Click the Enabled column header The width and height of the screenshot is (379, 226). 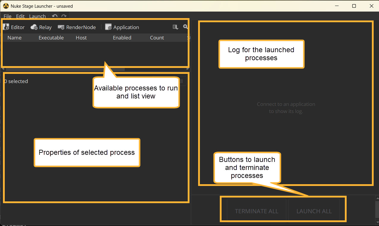click(122, 38)
